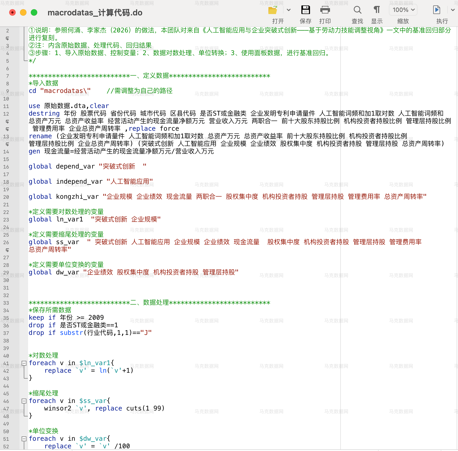Run the do-file with Execute icon
The image size is (458, 451).
437,10
